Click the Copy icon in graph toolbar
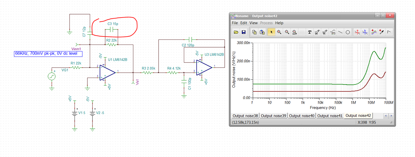 255,32
